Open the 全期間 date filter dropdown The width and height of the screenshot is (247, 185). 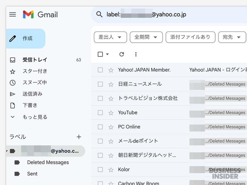pyautogui.click(x=146, y=37)
